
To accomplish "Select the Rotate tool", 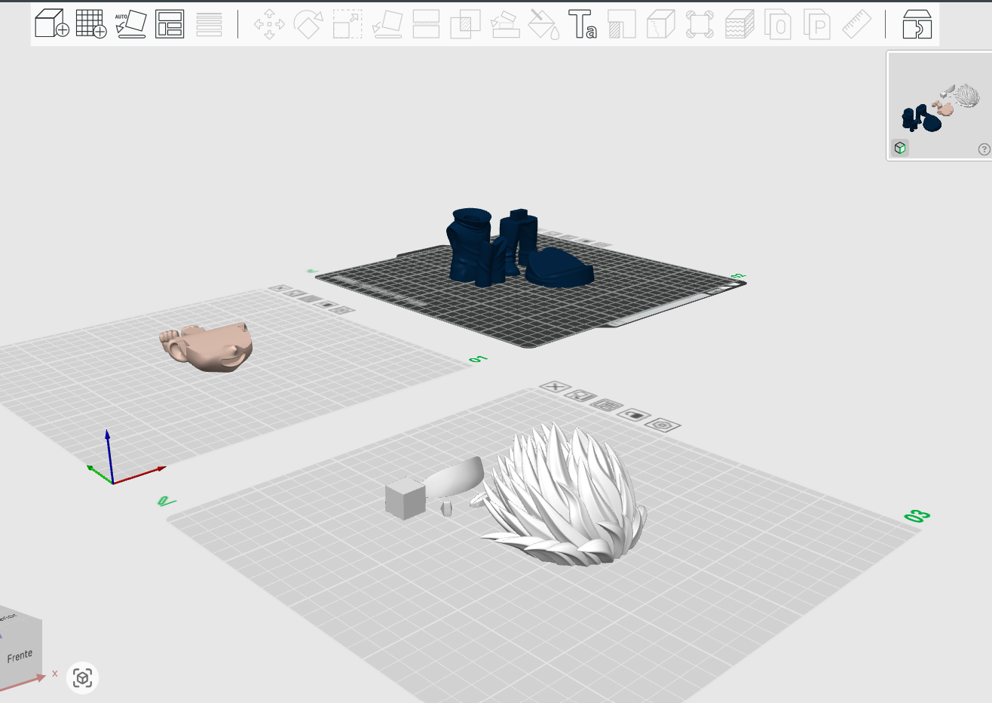I will (308, 24).
